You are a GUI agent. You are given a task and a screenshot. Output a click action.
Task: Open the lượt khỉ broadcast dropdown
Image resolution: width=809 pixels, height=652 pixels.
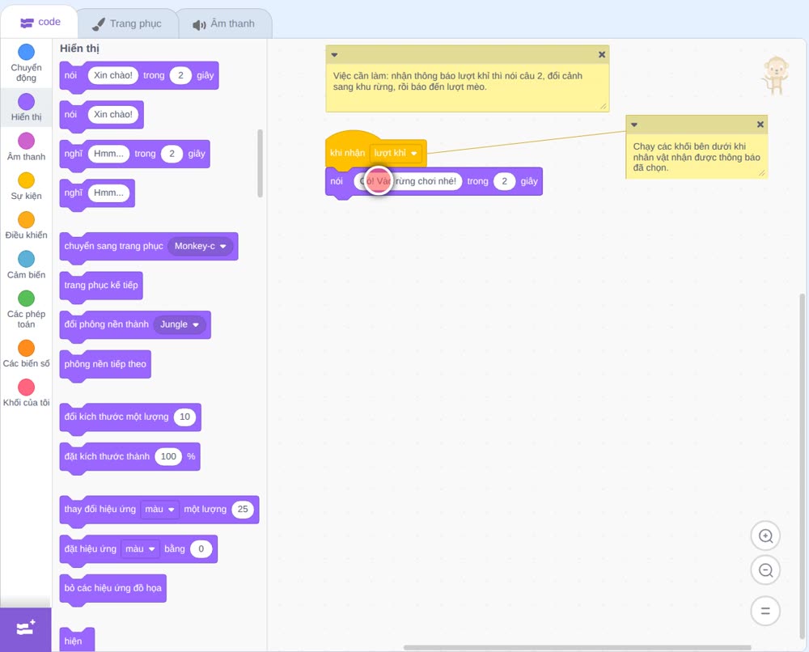pos(396,153)
